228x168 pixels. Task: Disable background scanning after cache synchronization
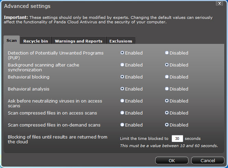[167, 65]
